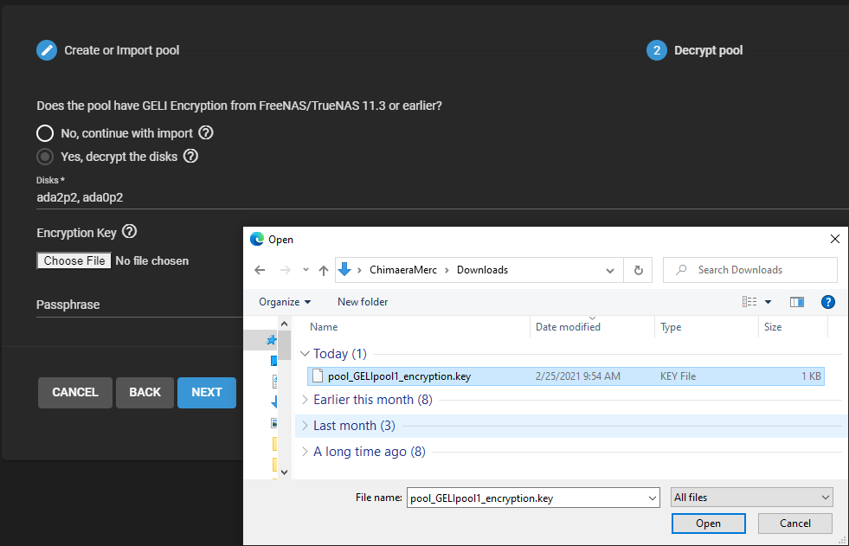Click the NEXT button
Screen dimensions: 849x546
pos(207,392)
